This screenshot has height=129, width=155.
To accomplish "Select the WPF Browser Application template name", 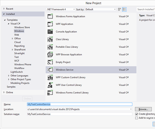I will point(69,54).
